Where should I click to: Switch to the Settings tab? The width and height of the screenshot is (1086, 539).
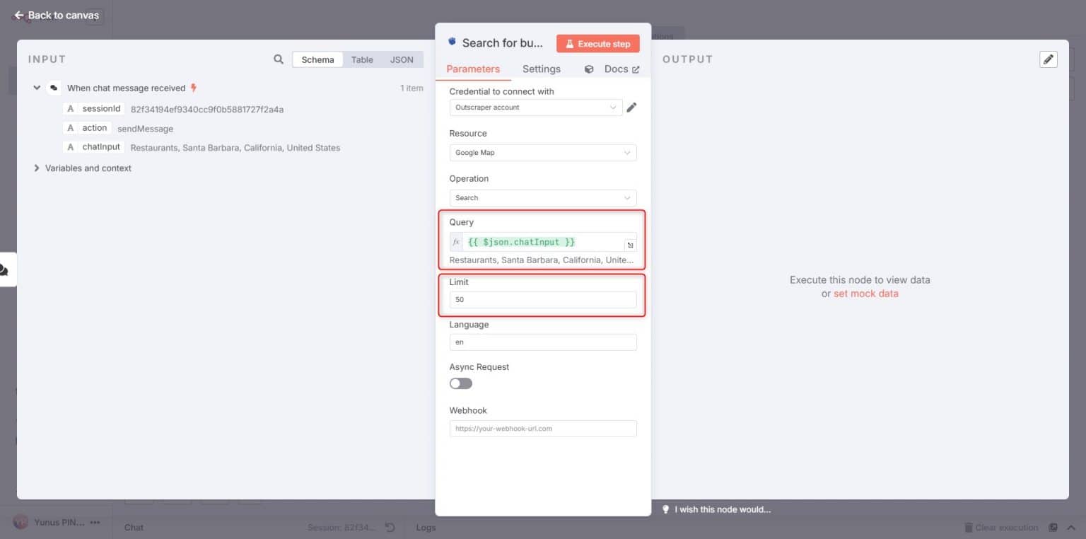pyautogui.click(x=541, y=69)
